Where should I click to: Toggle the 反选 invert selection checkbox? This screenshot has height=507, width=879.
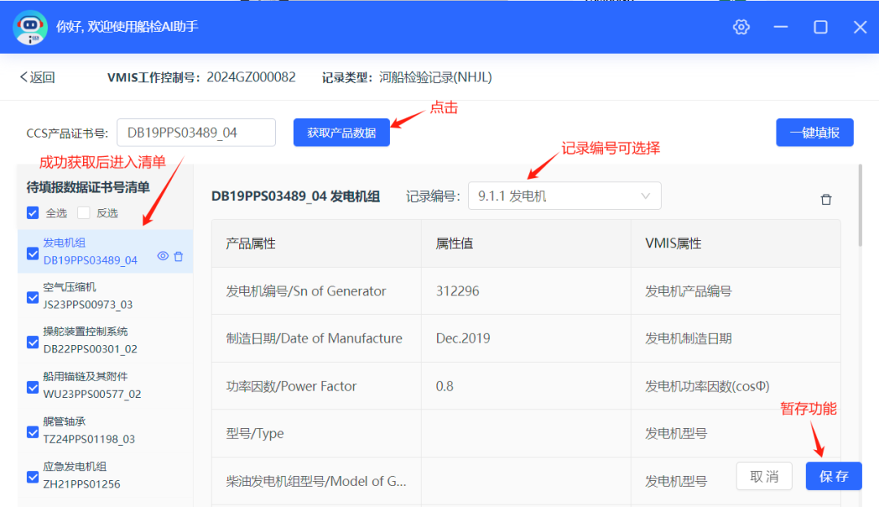coord(84,213)
